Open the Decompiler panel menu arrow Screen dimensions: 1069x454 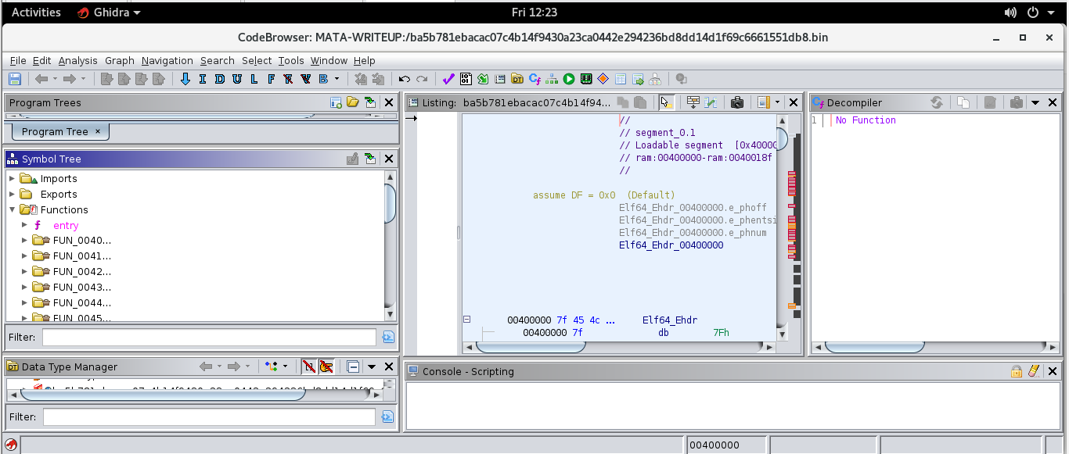1035,102
